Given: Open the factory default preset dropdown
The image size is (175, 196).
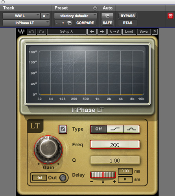Looking at the screenshot, I should (76, 16).
